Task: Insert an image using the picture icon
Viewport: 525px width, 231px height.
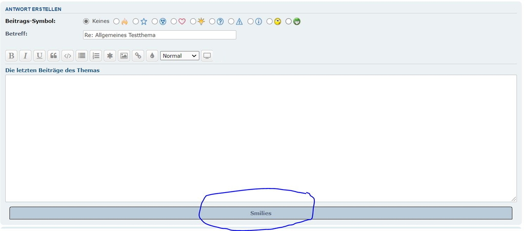Action: [124, 56]
